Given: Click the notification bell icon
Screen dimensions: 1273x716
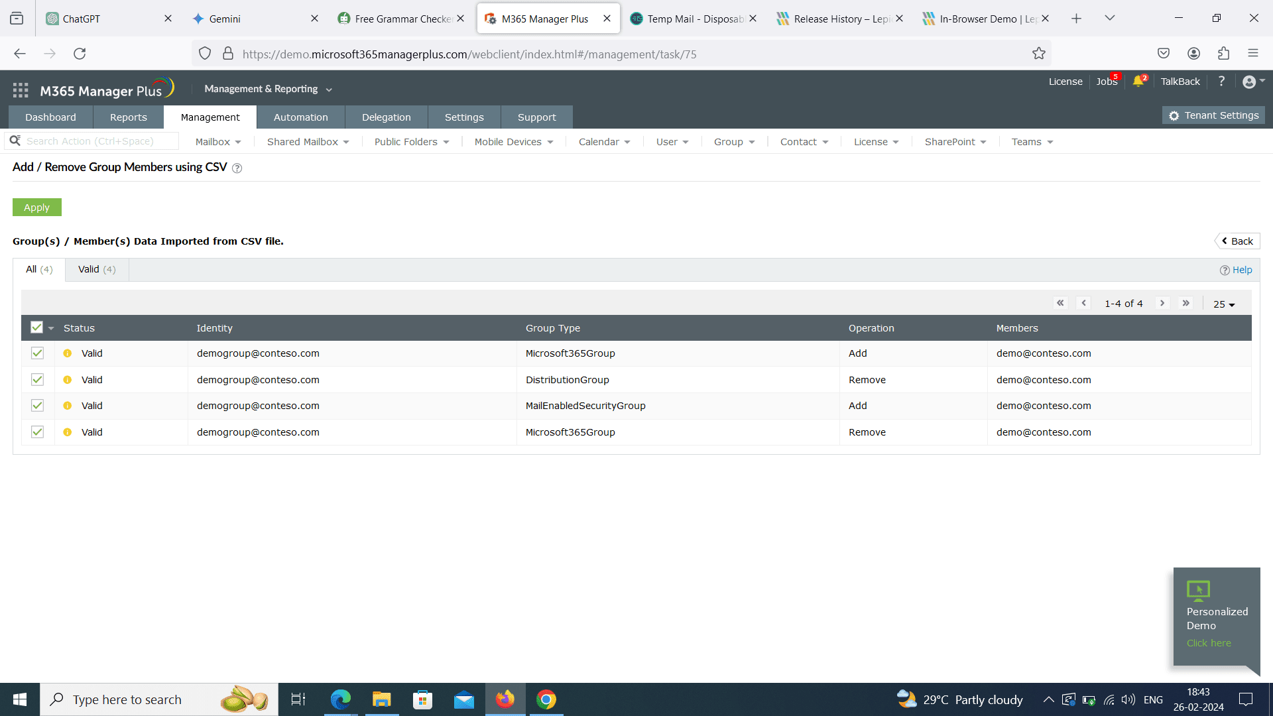Looking at the screenshot, I should point(1138,82).
